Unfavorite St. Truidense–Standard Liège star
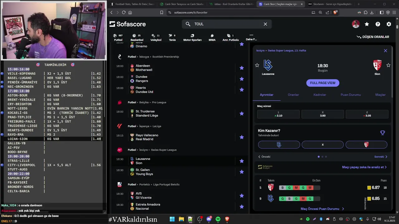This screenshot has height=224, width=399. [x=242, y=113]
